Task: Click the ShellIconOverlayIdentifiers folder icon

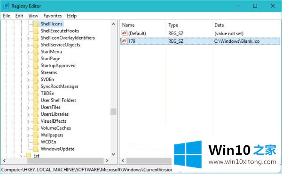Action: pyautogui.click(x=36, y=38)
